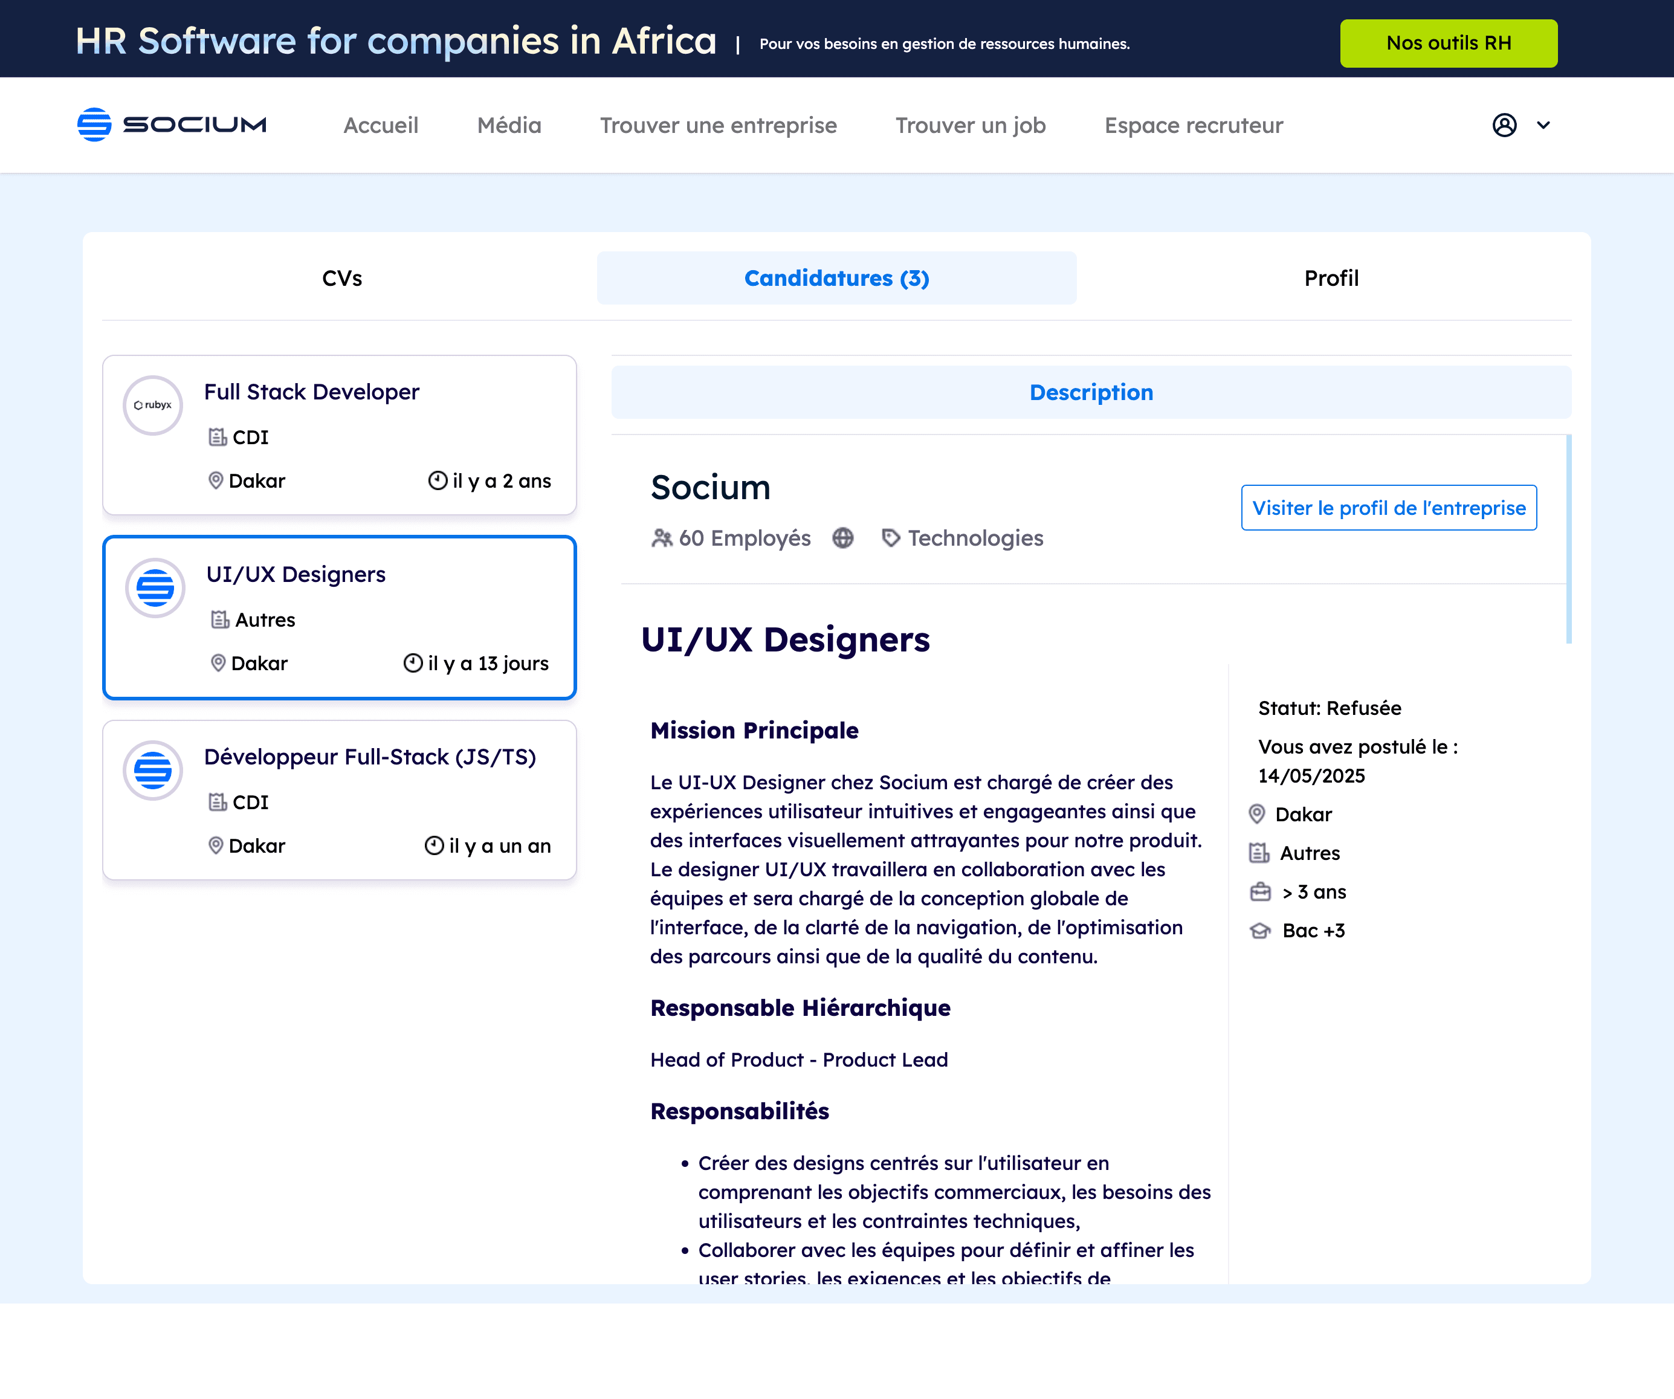Switch to the CVs tab
This screenshot has height=1399, width=1674.
click(x=341, y=277)
